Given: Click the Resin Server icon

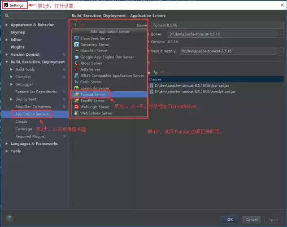Looking at the screenshot, I should click(77, 82).
